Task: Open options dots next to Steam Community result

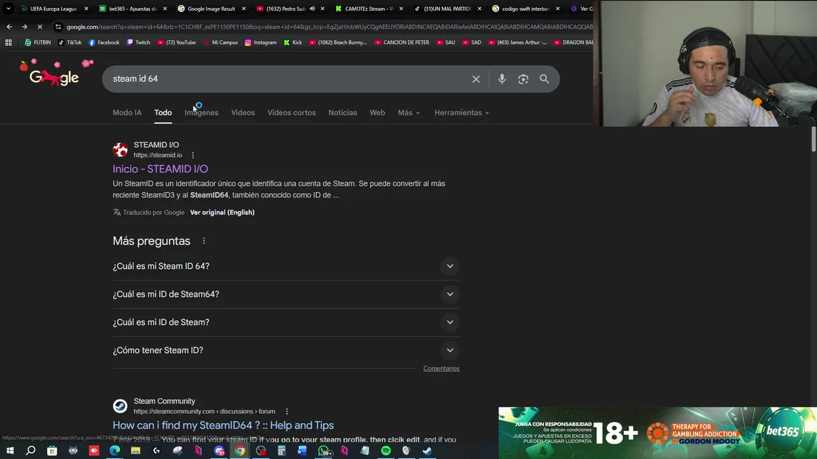Action: point(287,411)
